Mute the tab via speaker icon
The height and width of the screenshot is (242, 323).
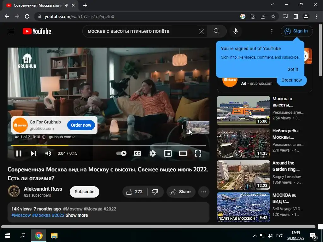coord(66,5)
